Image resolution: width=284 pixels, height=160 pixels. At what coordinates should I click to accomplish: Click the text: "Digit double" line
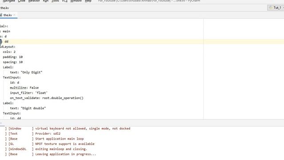coord(28,108)
